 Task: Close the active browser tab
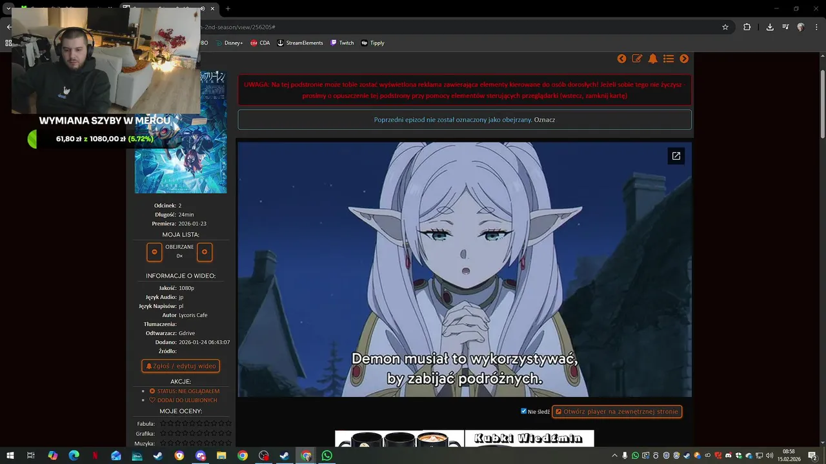point(212,8)
